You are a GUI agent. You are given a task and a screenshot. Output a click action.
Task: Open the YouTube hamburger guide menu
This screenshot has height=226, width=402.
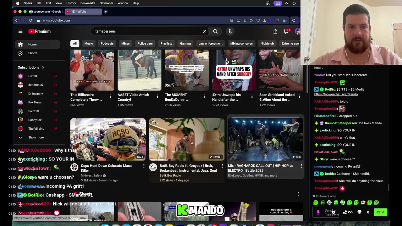point(20,31)
